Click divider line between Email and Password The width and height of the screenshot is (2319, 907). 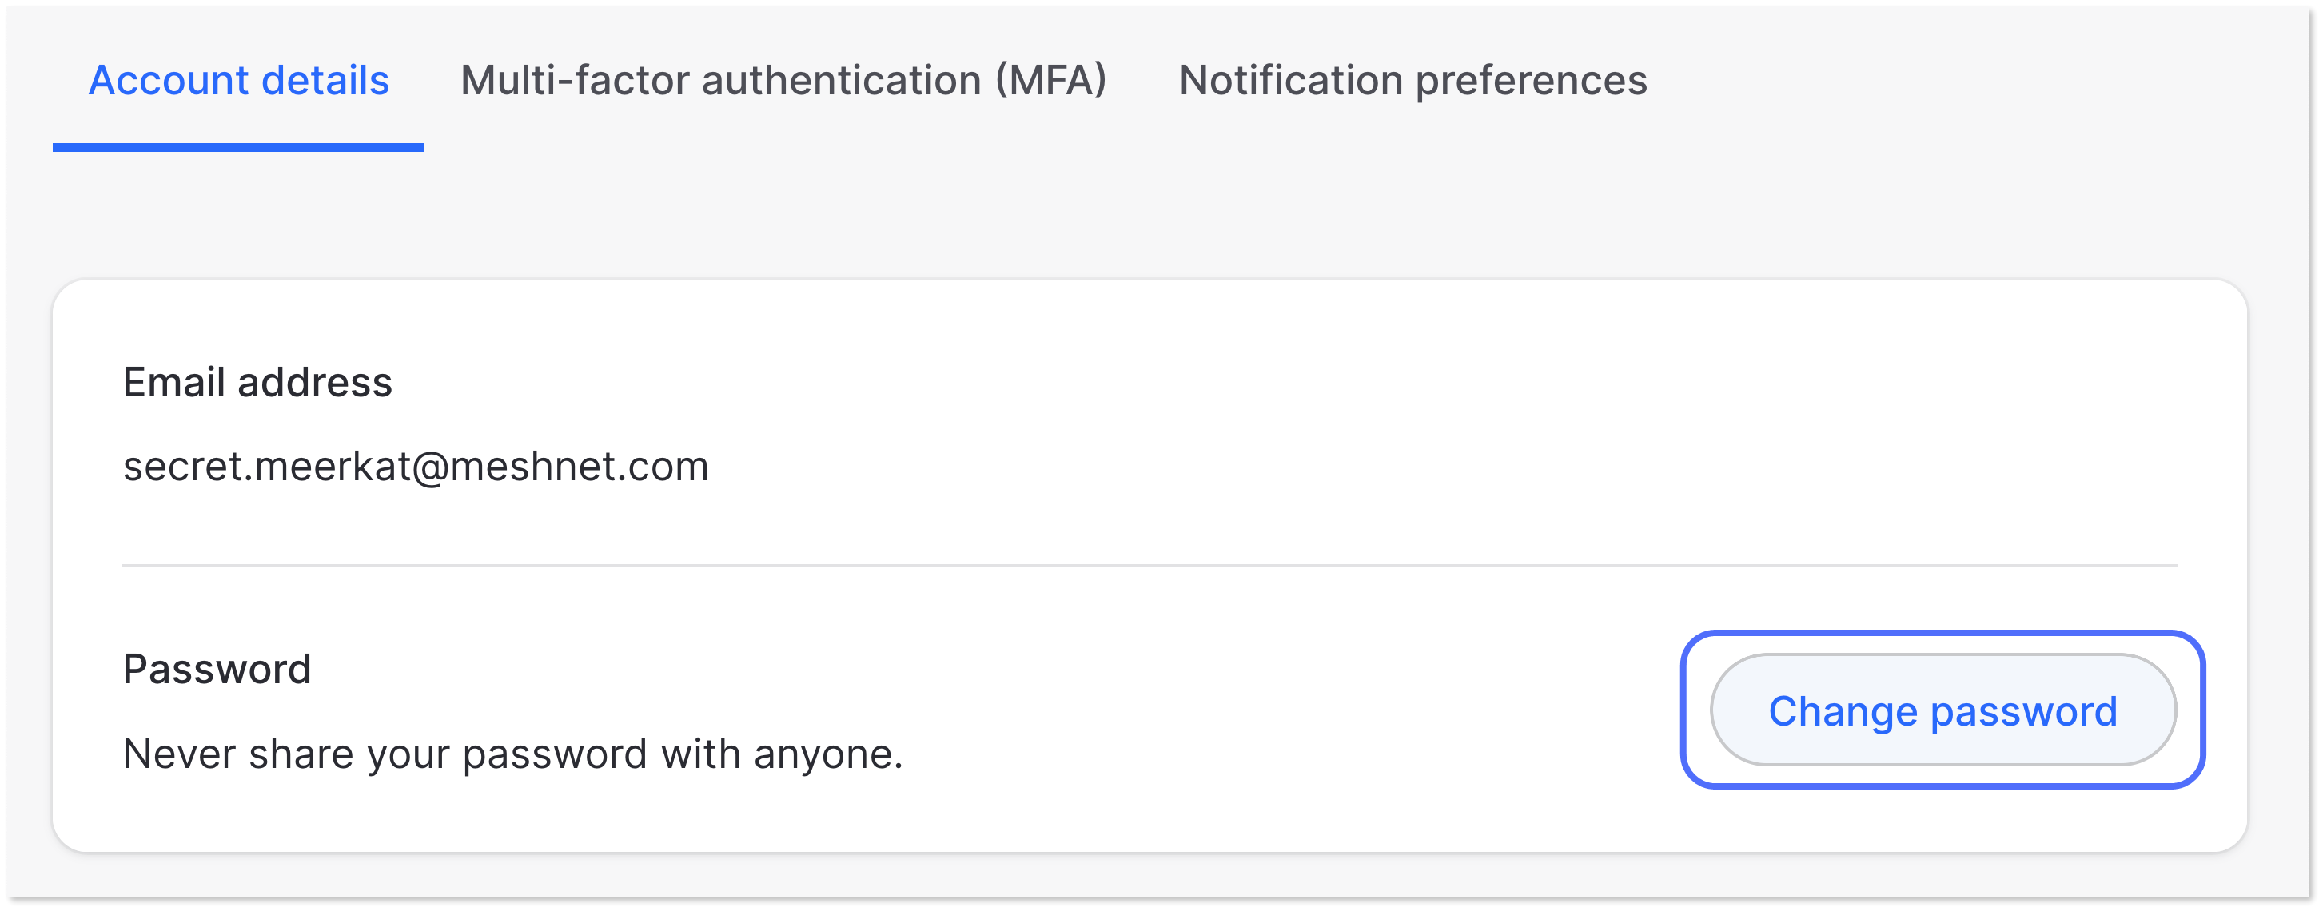[1149, 566]
